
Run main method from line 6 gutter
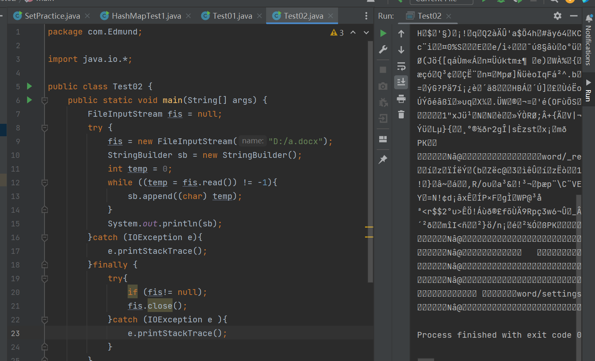coord(30,100)
